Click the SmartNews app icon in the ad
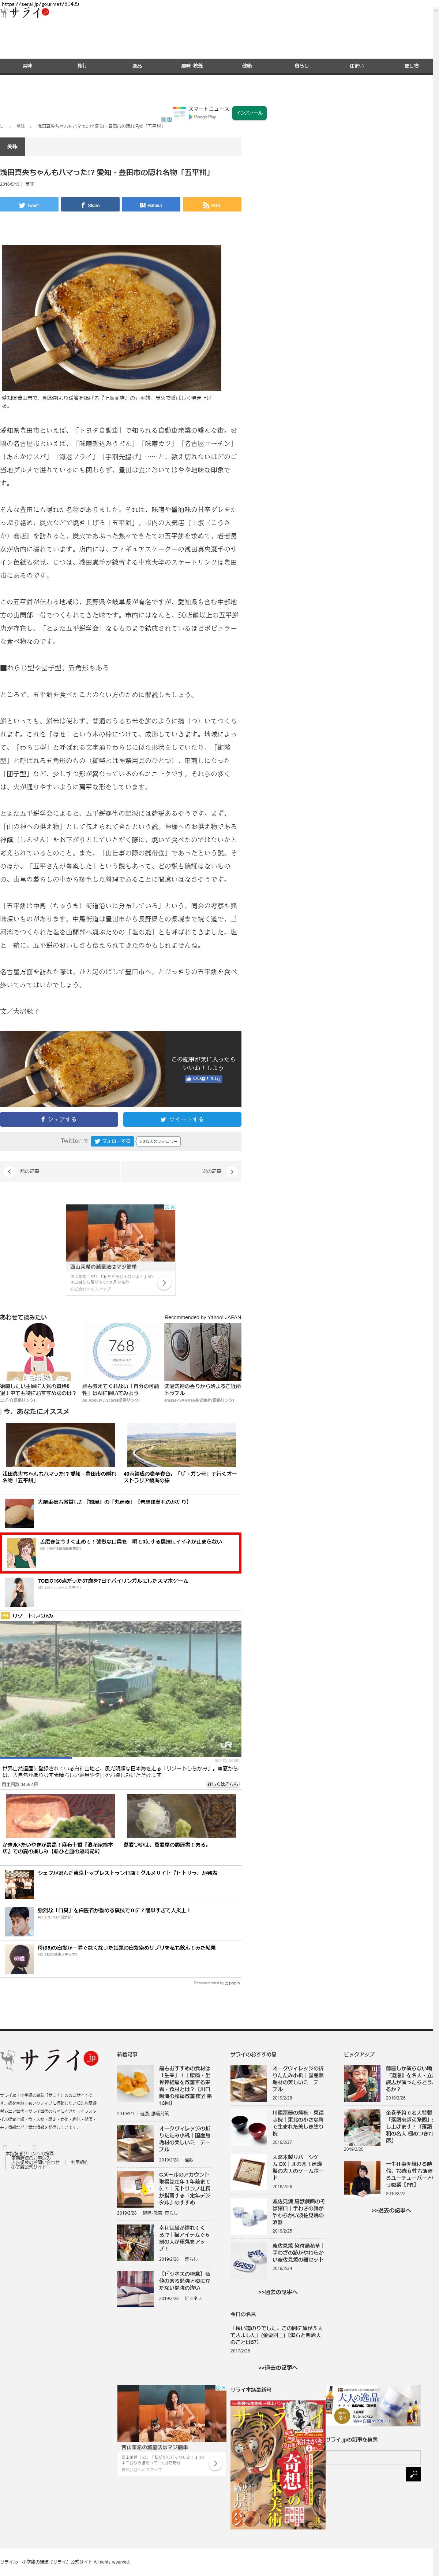The width and height of the screenshot is (439, 2576). click(x=180, y=112)
